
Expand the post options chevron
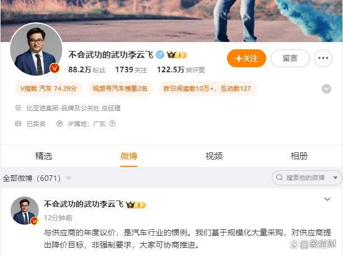(x=327, y=199)
